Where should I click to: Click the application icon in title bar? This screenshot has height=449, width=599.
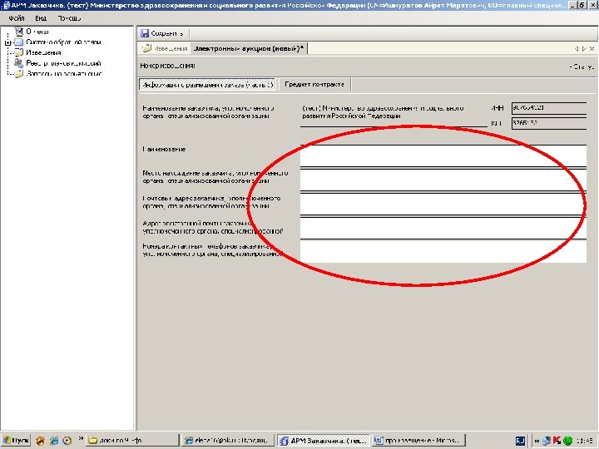point(6,5)
